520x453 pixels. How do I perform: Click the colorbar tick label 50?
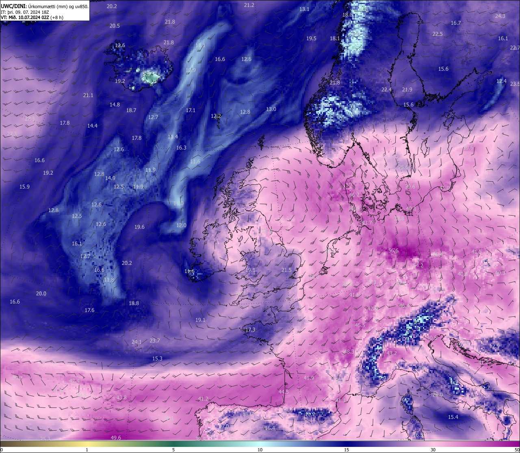[x=517, y=450]
